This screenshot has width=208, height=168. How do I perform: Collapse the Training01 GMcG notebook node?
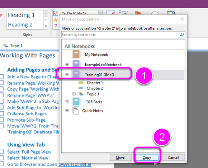click(x=67, y=75)
